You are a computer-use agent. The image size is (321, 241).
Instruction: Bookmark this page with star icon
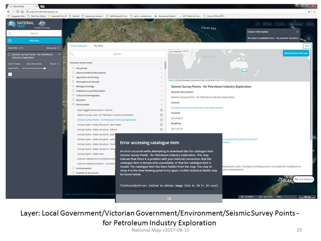[309, 12]
